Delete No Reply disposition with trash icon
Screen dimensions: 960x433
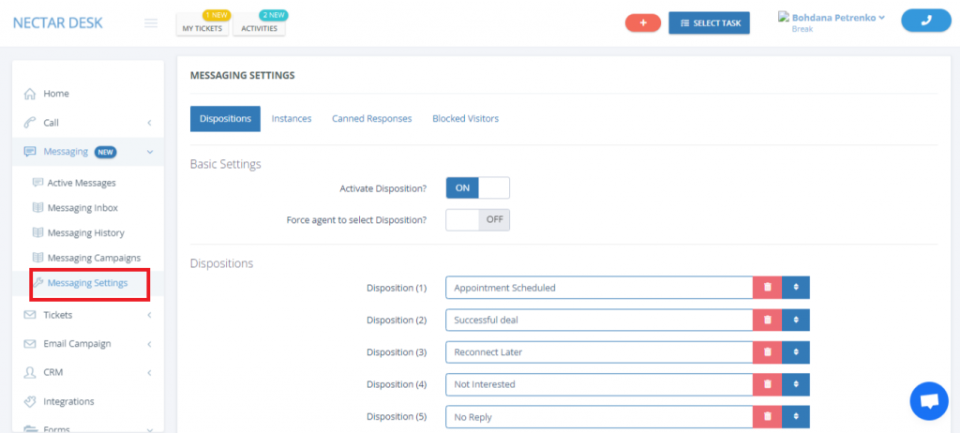(768, 417)
